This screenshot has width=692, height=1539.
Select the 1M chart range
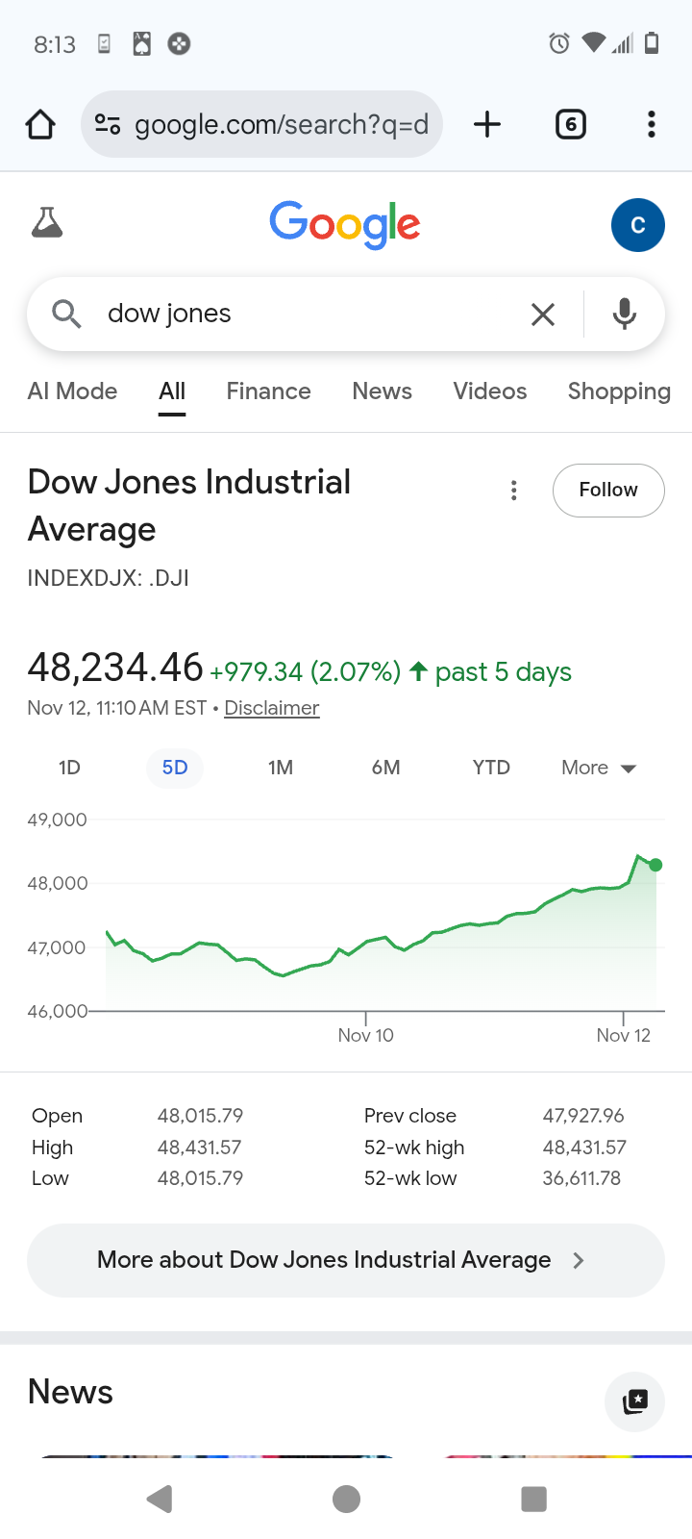click(x=281, y=768)
